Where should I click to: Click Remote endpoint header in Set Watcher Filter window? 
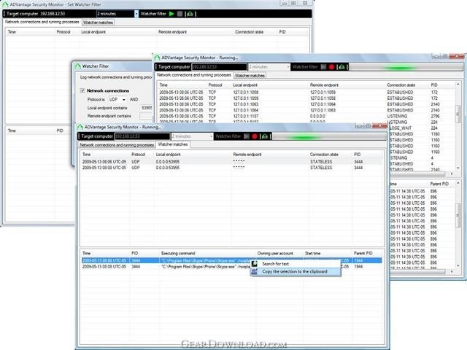tap(172, 32)
